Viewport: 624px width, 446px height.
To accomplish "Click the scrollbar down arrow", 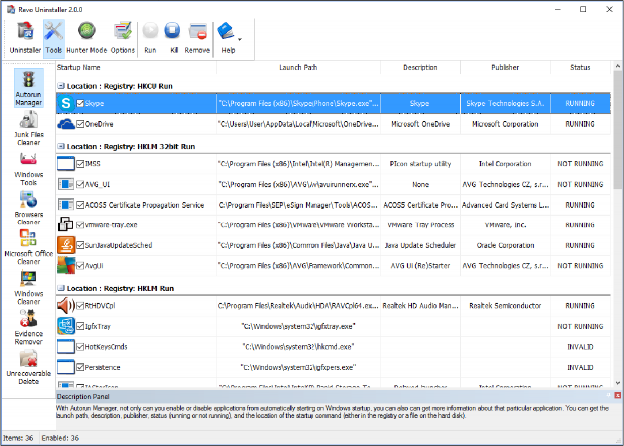I will pos(618,383).
